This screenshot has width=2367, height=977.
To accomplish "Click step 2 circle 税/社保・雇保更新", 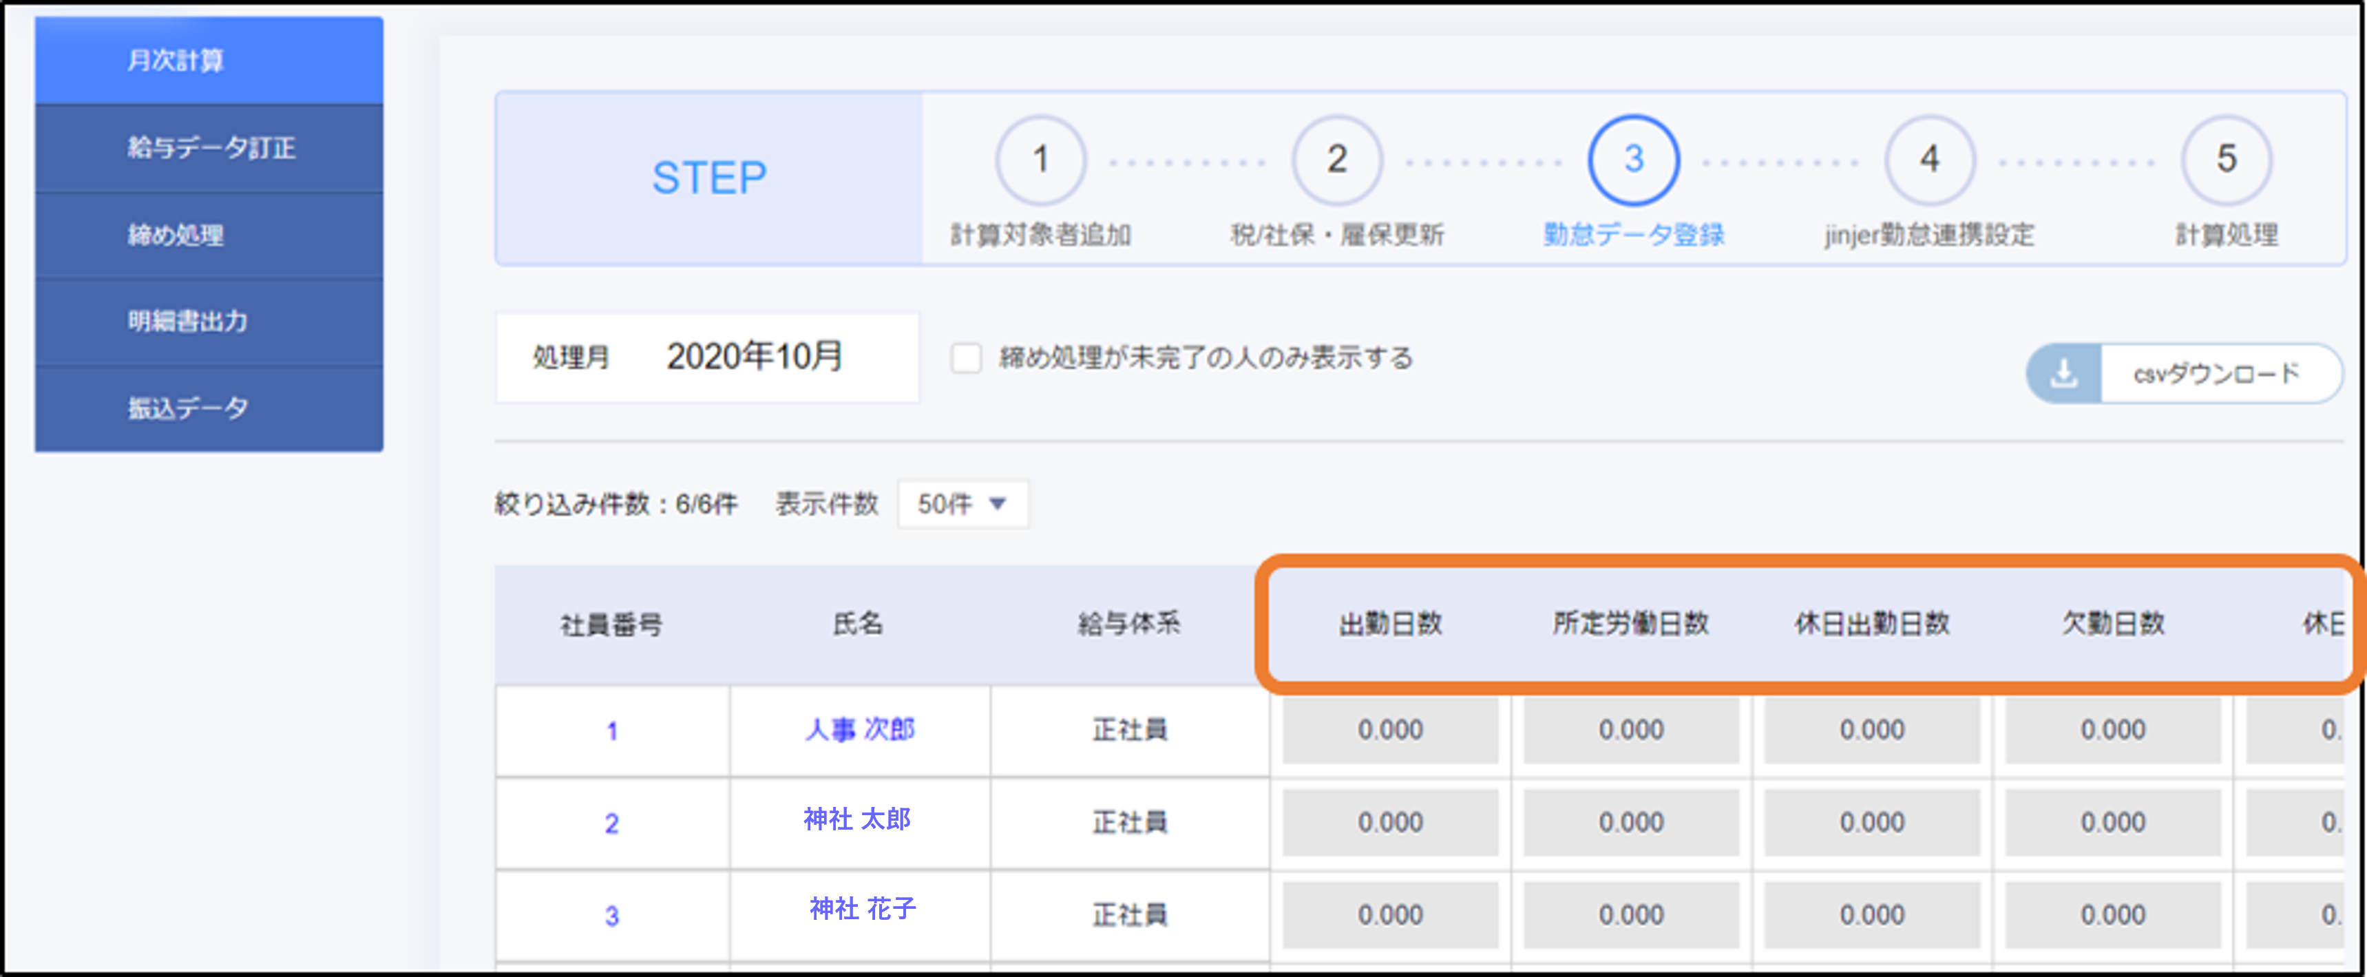I will click(1337, 160).
